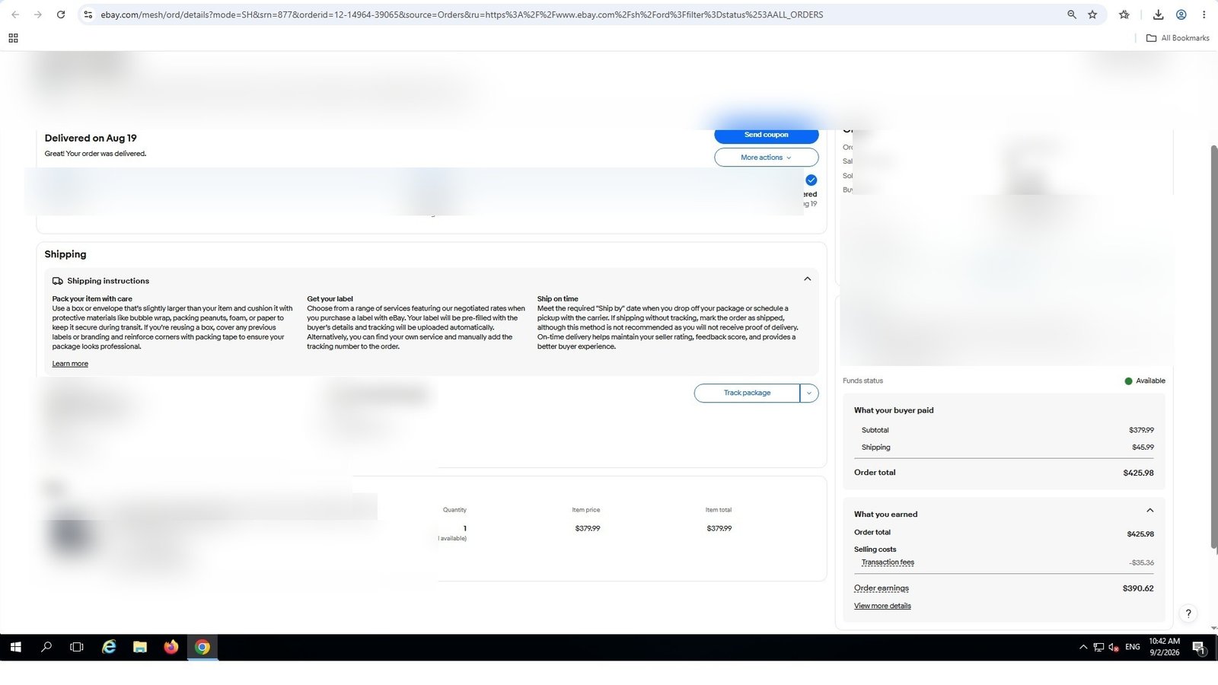Click the ENG language indicator
This screenshot has height=685, width=1218.
(1133, 647)
